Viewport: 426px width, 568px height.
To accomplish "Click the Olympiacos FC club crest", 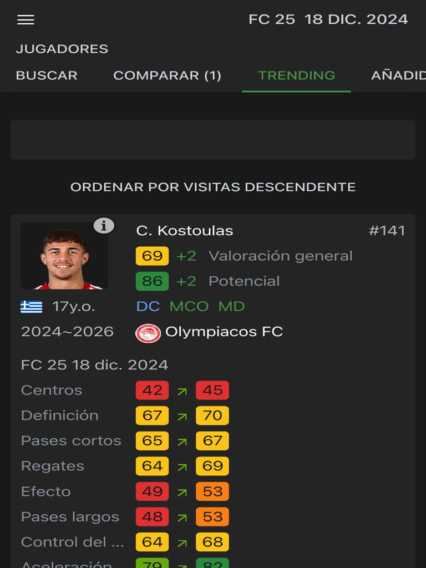I will 148,333.
